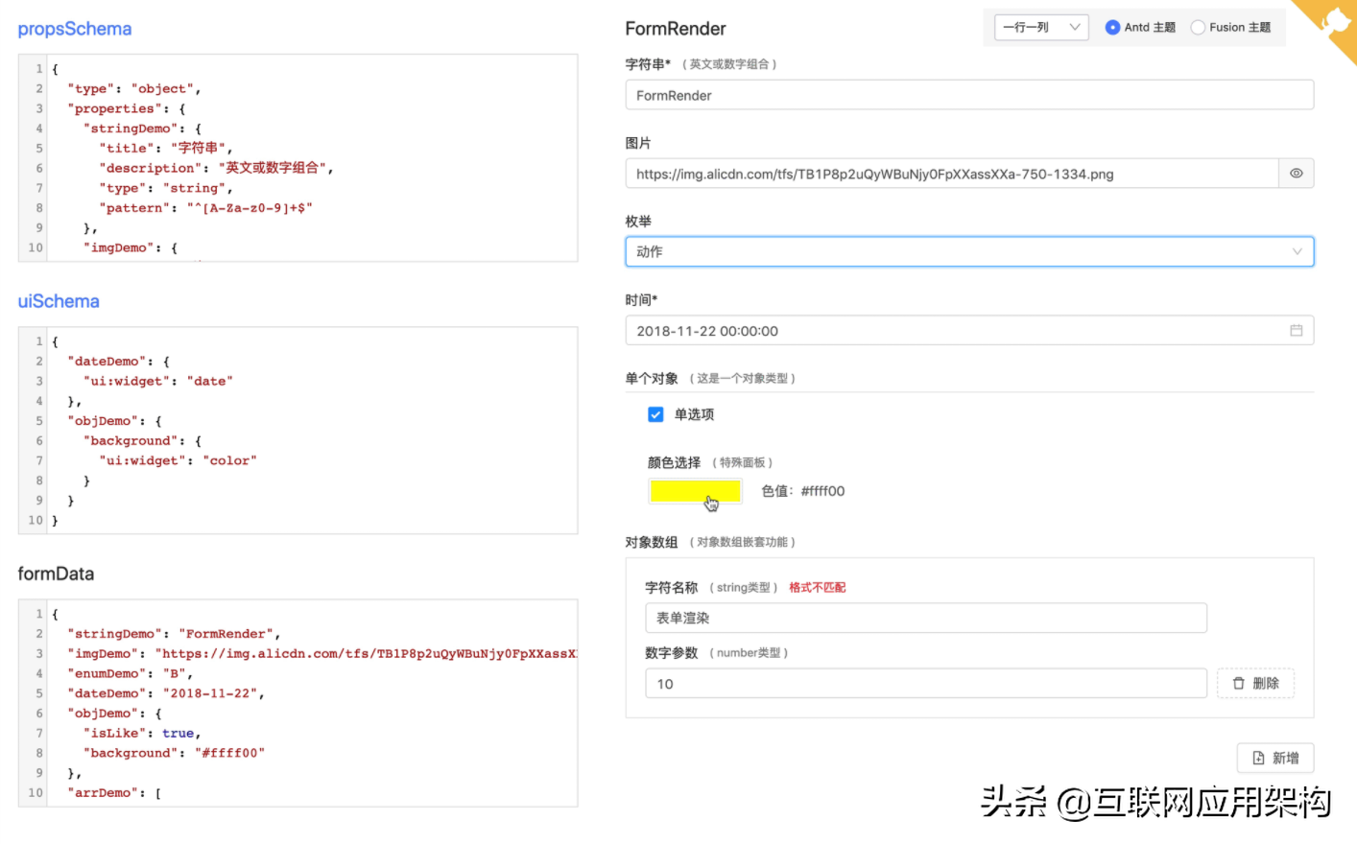Click the 格式不匹配 error message
Viewport: 1357px width, 844px height.
(x=817, y=587)
